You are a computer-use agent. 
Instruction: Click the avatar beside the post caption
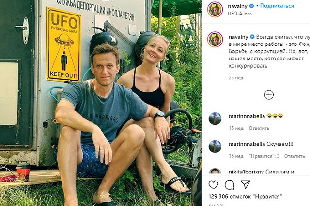point(215,39)
